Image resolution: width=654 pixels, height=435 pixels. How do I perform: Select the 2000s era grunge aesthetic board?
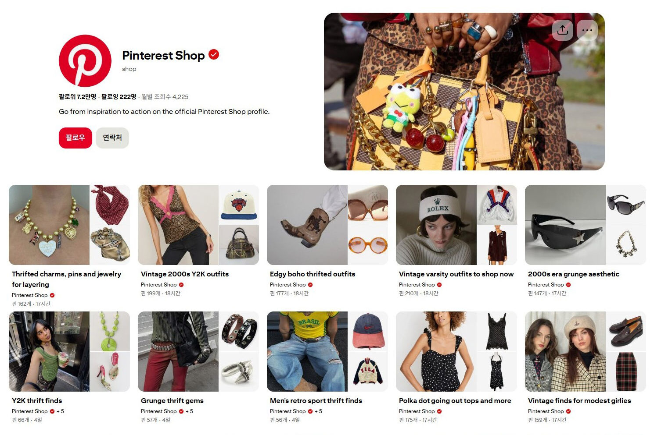point(574,274)
